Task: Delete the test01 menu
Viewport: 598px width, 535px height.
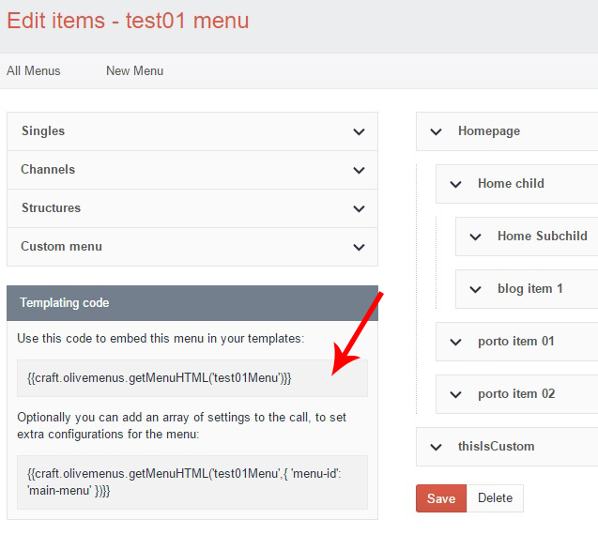Action: (495, 498)
